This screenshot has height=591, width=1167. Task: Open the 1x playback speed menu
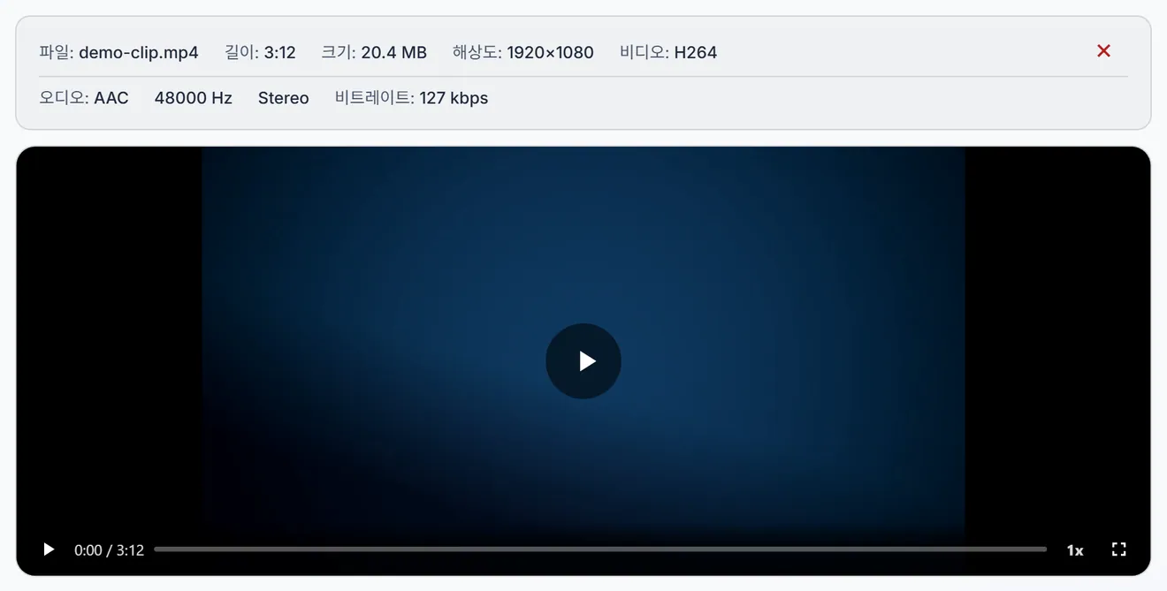pos(1074,550)
